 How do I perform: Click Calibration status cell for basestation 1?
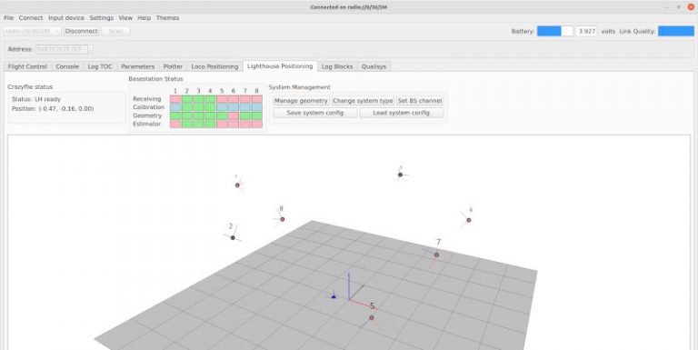tap(175, 107)
